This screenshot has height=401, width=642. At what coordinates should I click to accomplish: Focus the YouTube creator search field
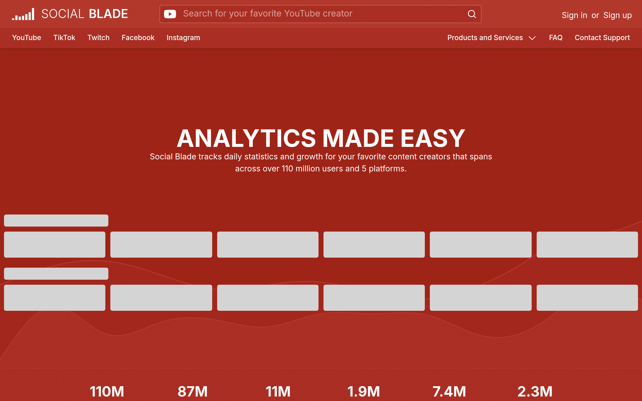click(x=320, y=14)
